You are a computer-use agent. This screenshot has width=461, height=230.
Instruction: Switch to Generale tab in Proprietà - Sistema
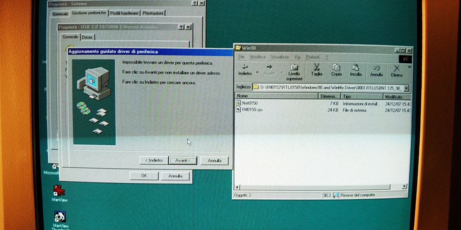pos(60,14)
